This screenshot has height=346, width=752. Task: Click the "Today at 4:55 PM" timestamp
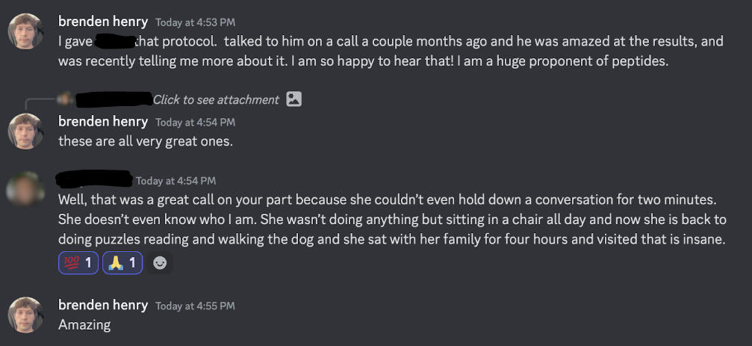click(195, 306)
